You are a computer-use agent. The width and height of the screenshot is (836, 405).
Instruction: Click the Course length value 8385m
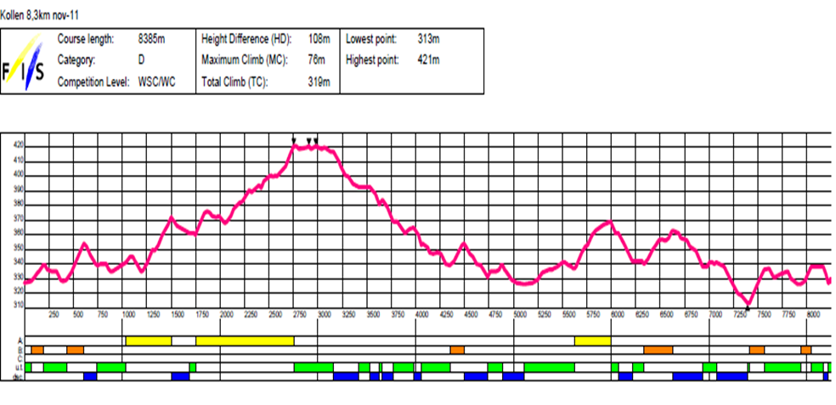[152, 39]
